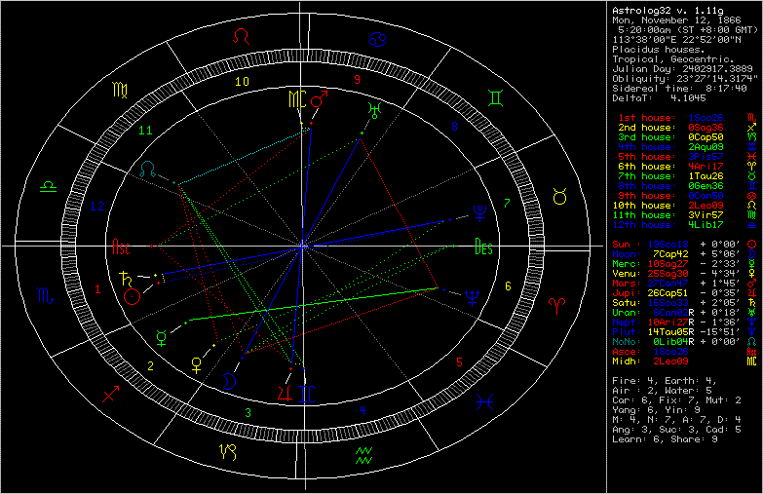Select the Venus symbol in the chart wheel
Screen dimensions: 763x494
pyautogui.click(x=198, y=362)
